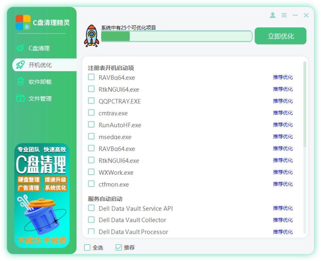Click the 软件卸载 trash can icon
This screenshot has width=321, height=261.
(20, 81)
